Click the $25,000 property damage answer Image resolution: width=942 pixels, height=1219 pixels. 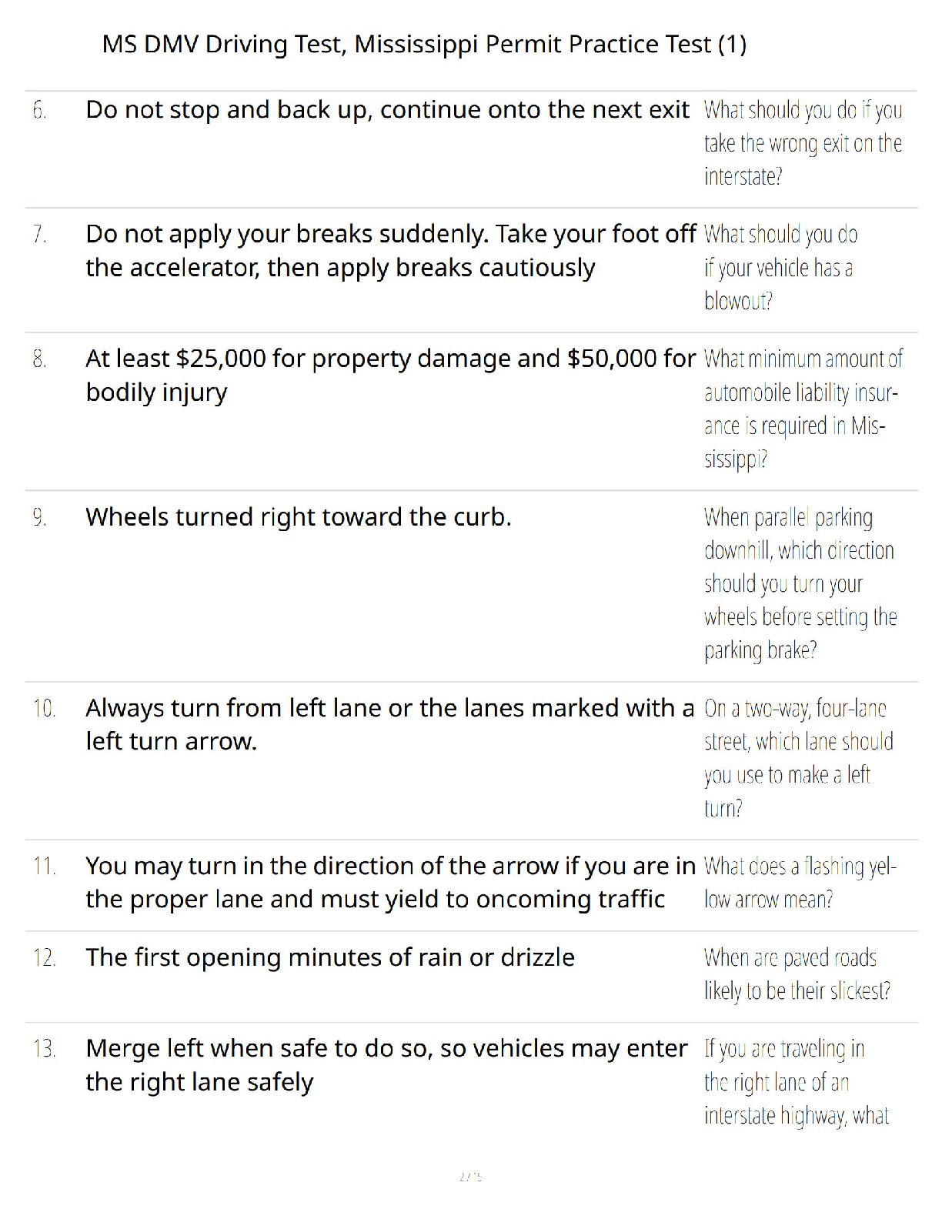click(x=390, y=376)
